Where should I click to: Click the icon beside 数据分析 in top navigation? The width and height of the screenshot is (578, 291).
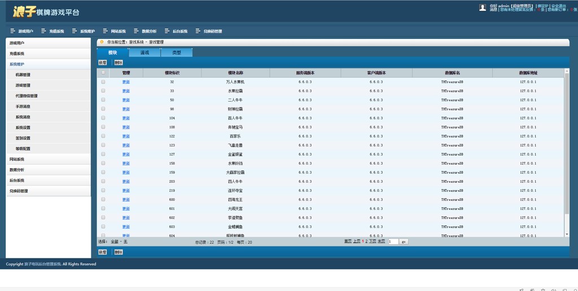coord(137,31)
